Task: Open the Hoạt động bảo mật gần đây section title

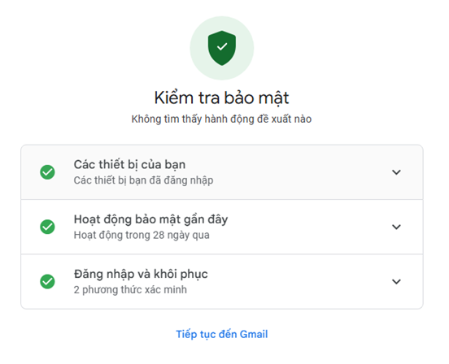Action: point(151,219)
